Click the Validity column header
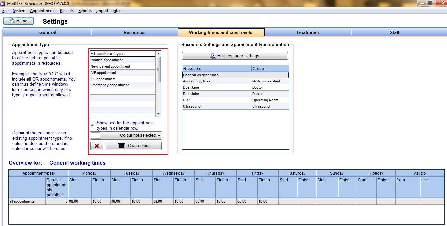This screenshot has width=447, height=226. [420, 173]
